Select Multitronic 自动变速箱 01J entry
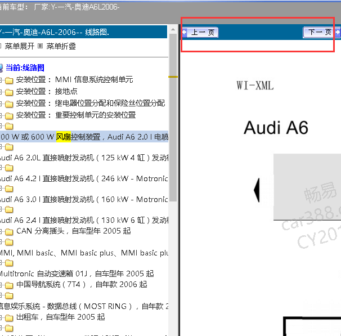Image resolution: width=341 pixels, height=336 pixels. coord(77,274)
